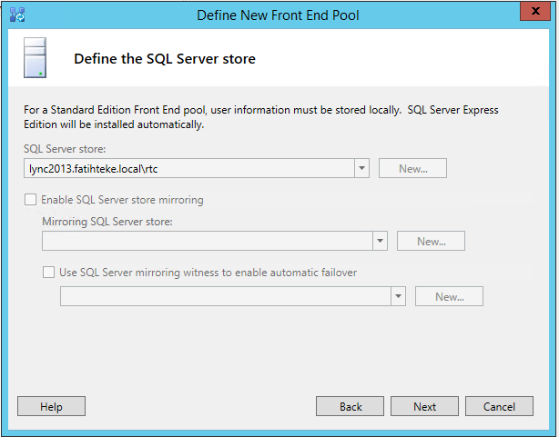Go Back to the previous wizard step
The height and width of the screenshot is (437, 559).
[351, 406]
